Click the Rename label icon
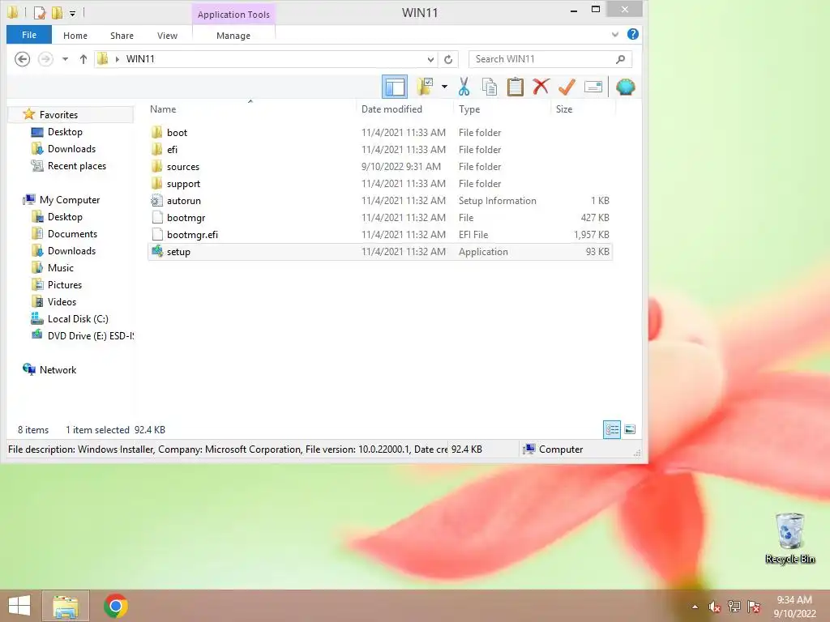This screenshot has height=622, width=830. [x=593, y=87]
